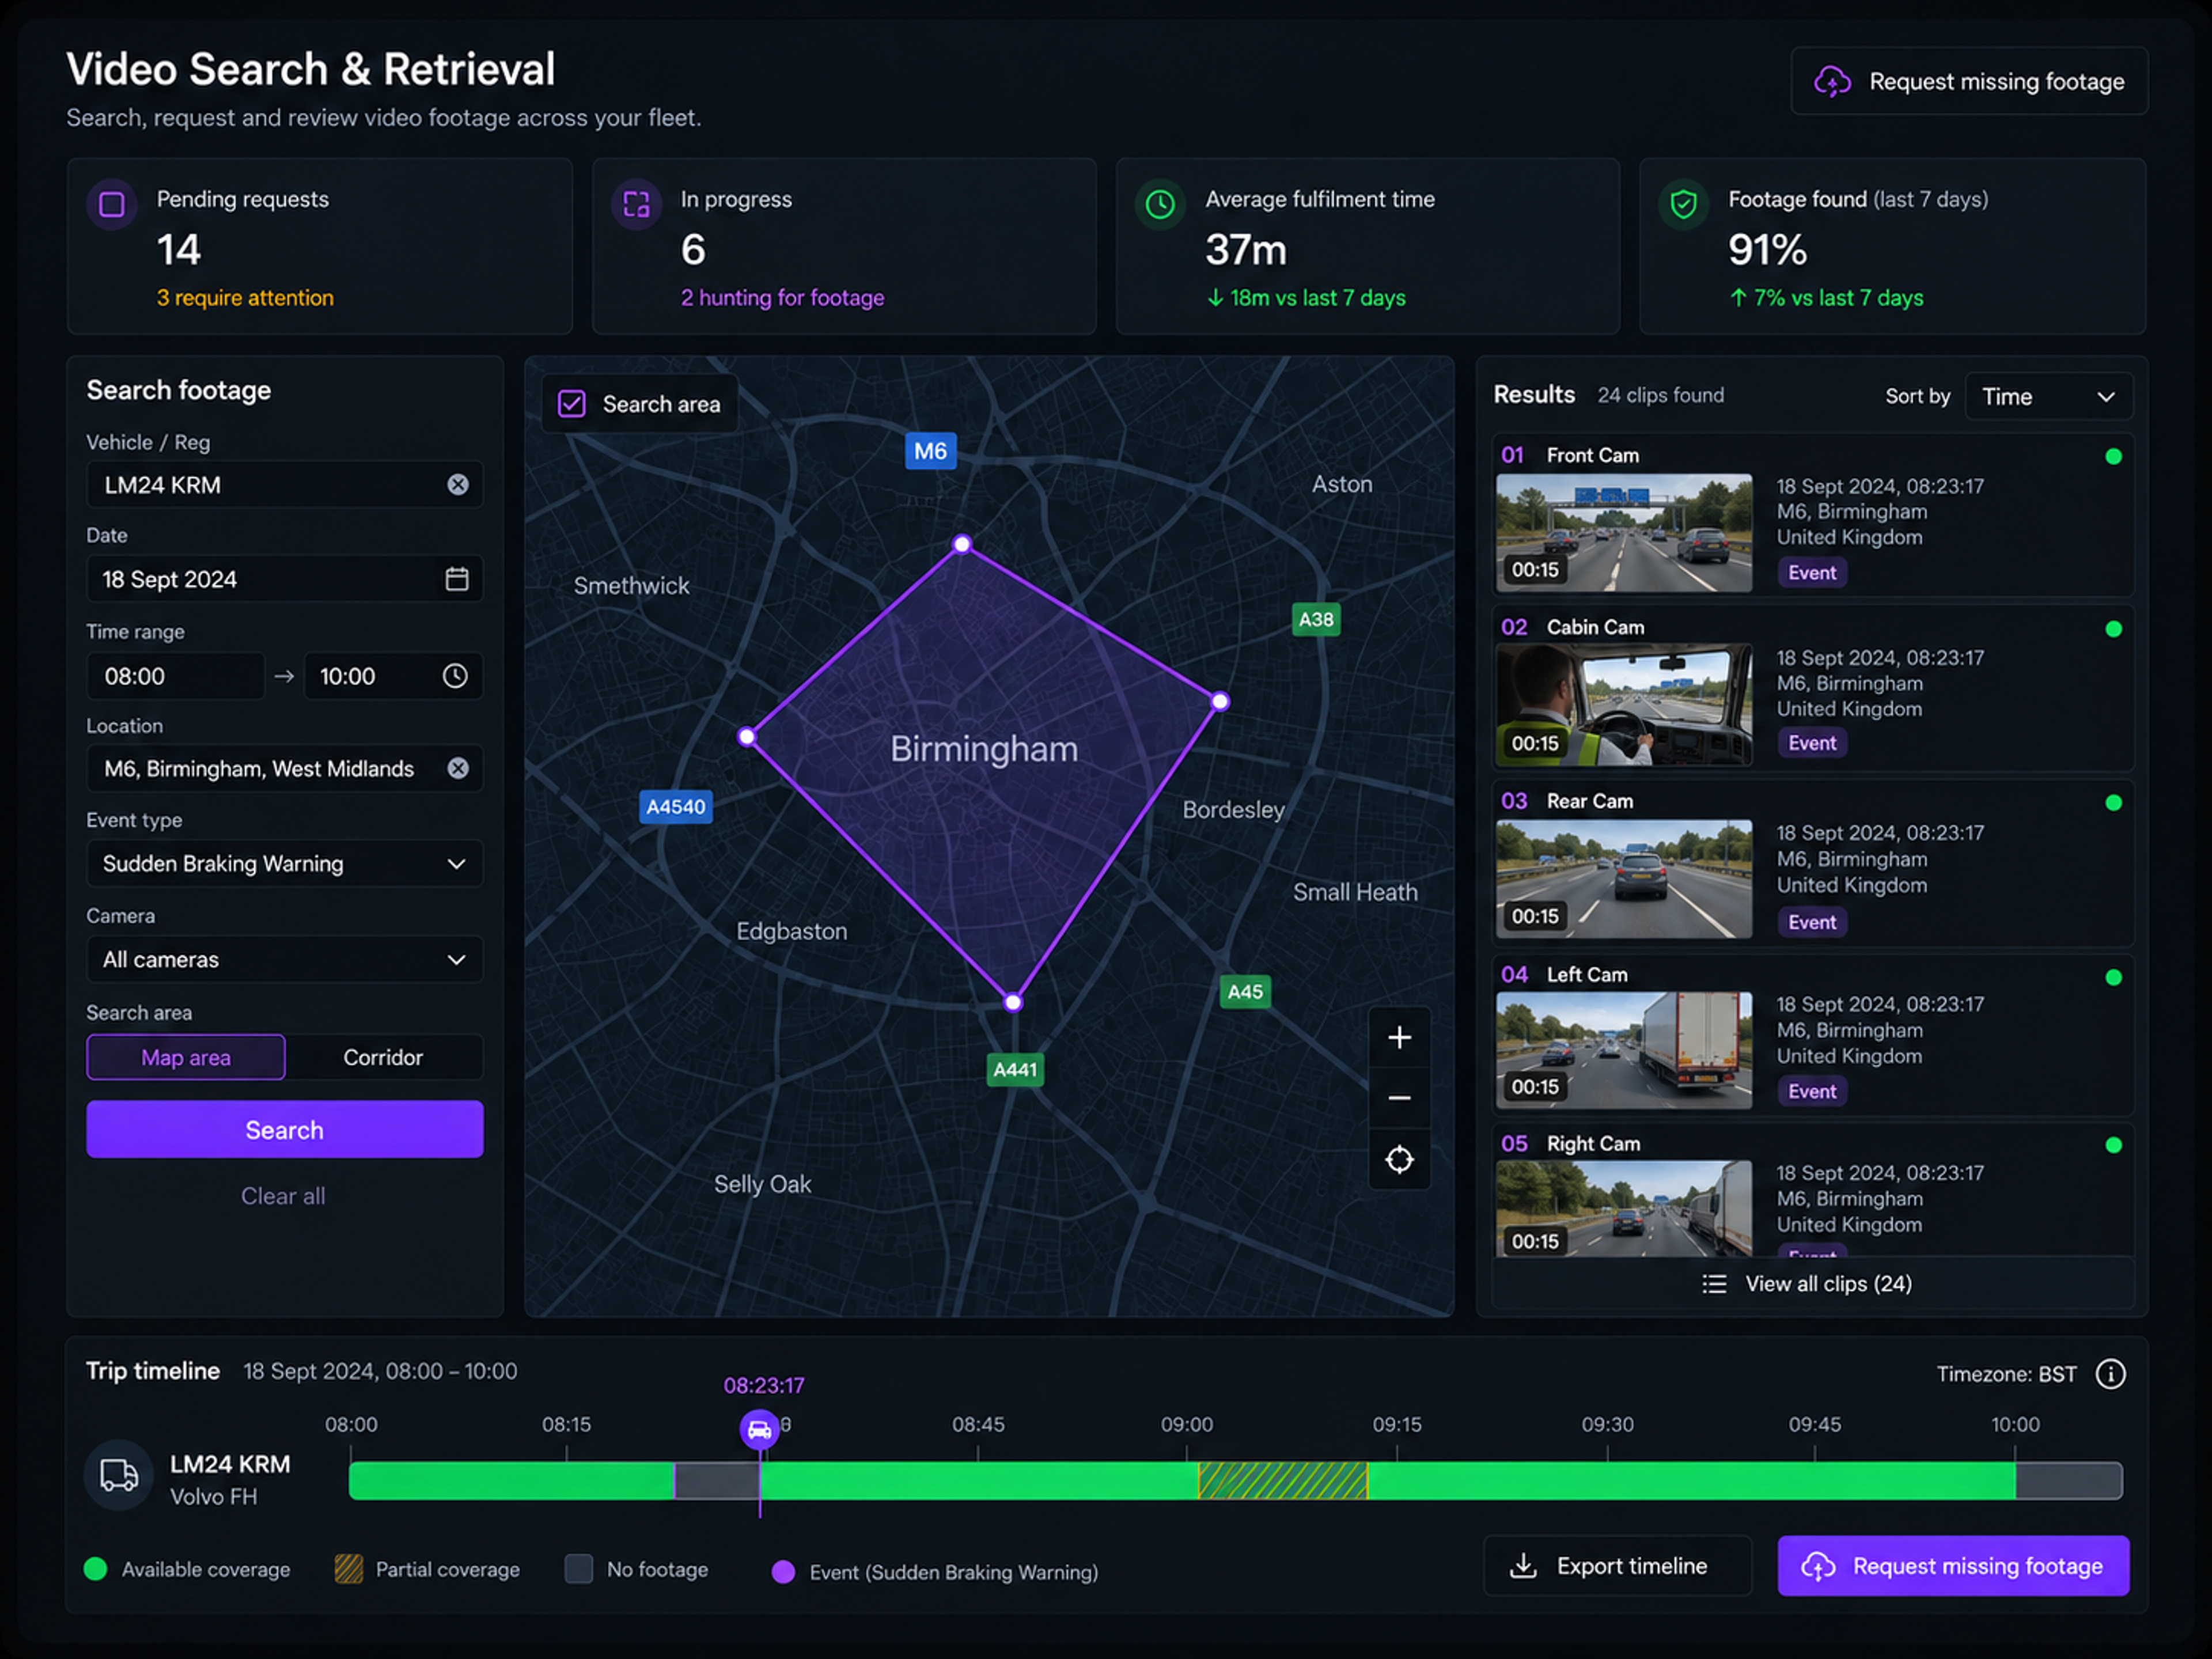2212x1659 pixels.
Task: Open the time range clock icon
Action: (455, 676)
